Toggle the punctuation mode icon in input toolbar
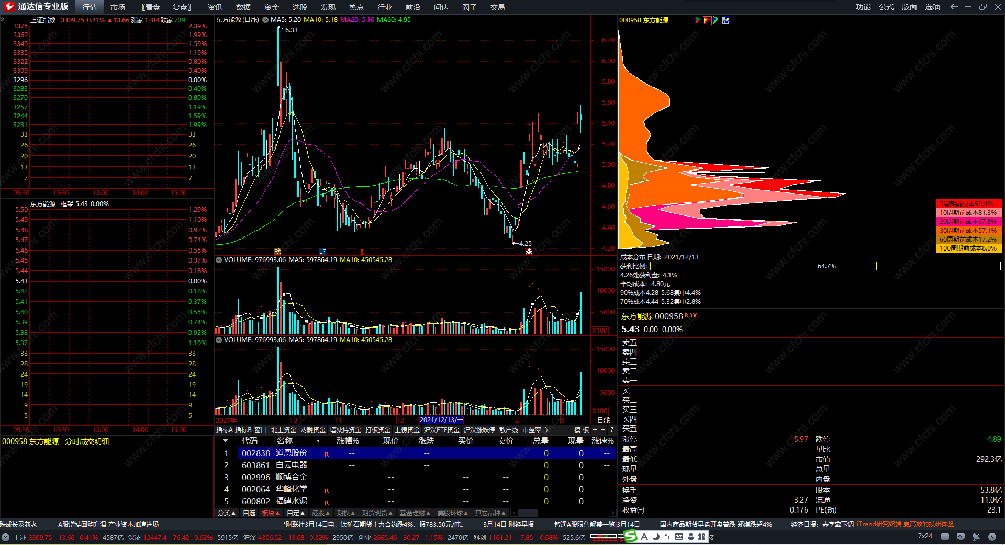Screen dimensions: 1005x545 pyautogui.click(x=667, y=537)
